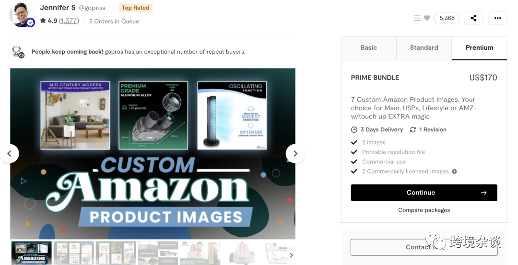518x265 pixels.
Task: Click the share icon button
Action: coord(473,18)
